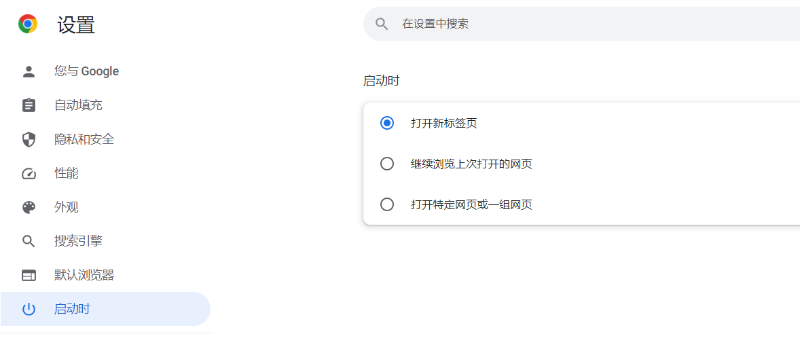Click the shield icon beside 隐私和安全
Screen dimensions: 800x349
point(29,139)
